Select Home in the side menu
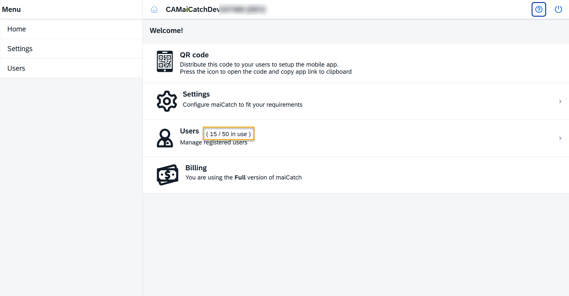This screenshot has height=296, width=569. [17, 29]
